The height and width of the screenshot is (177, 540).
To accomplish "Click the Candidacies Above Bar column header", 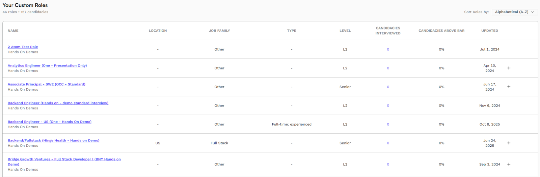I will point(441,31).
